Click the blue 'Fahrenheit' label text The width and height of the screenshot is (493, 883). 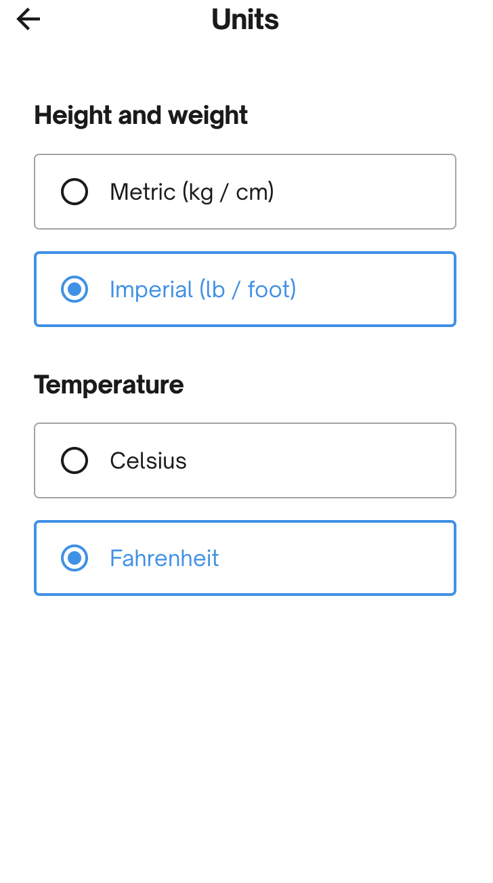[165, 559]
